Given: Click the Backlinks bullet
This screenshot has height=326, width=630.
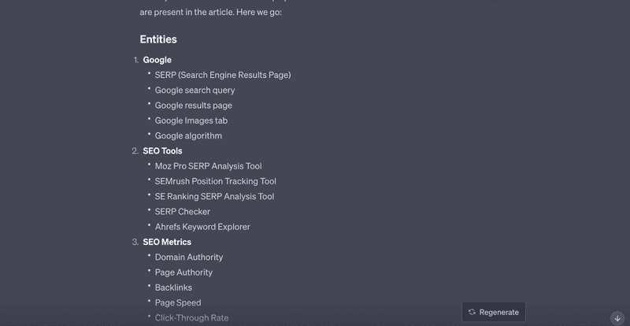Looking at the screenshot, I should point(173,287).
